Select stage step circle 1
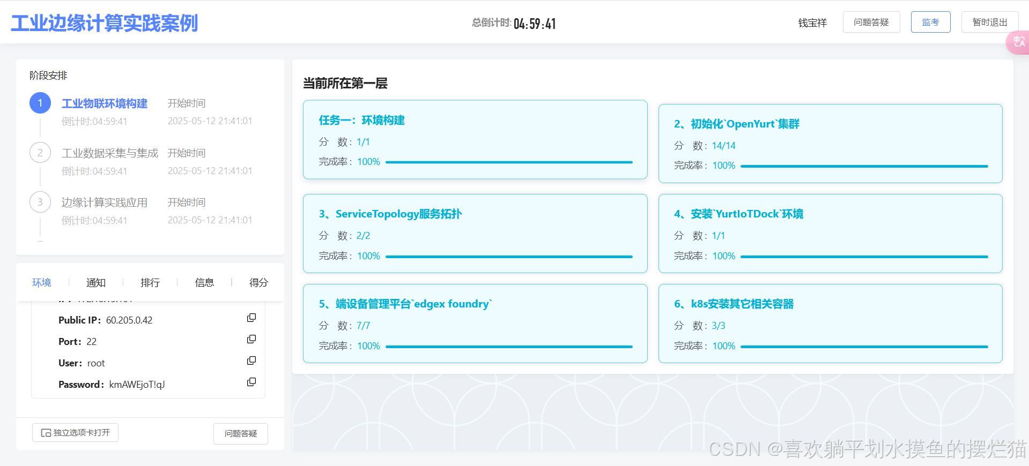The image size is (1029, 466). (40, 103)
